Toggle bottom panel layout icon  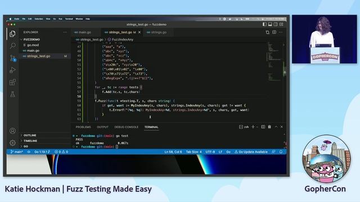tap(270, 24)
